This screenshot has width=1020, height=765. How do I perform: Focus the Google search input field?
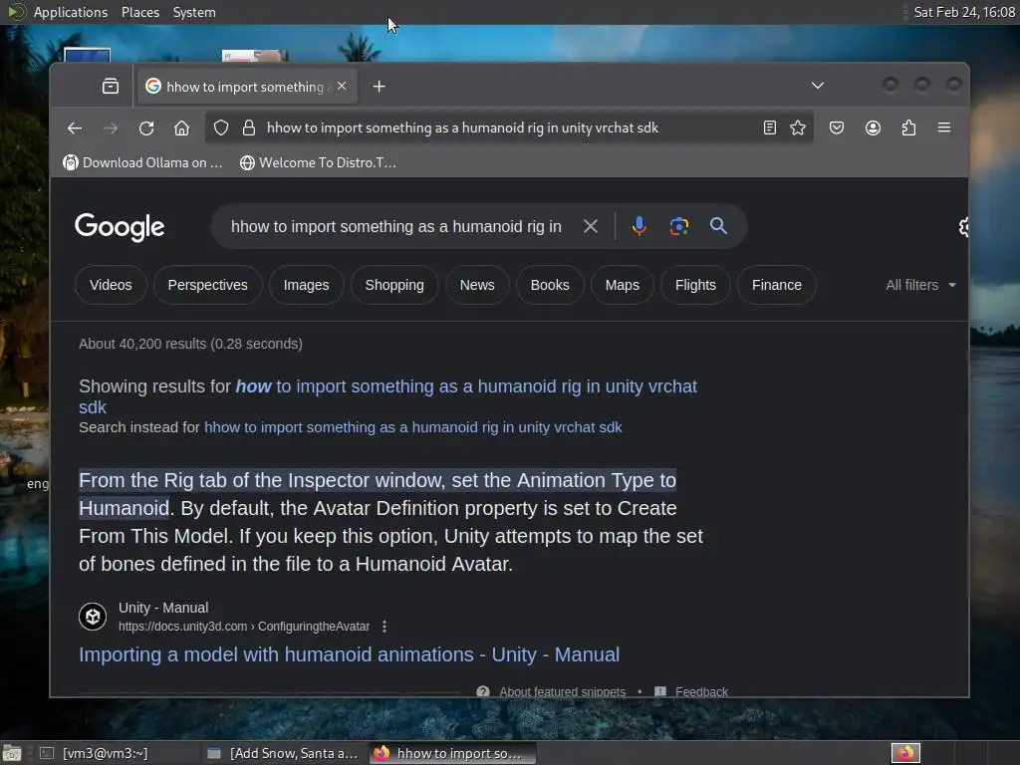(395, 226)
